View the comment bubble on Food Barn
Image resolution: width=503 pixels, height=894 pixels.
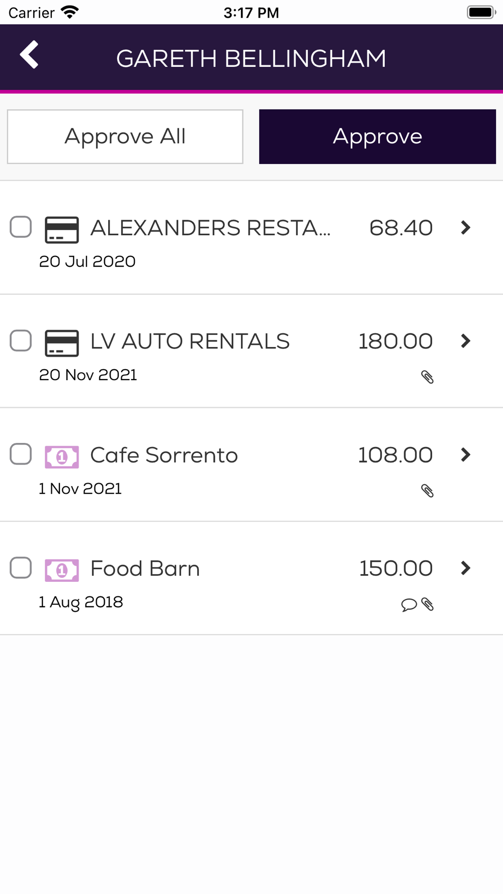(x=408, y=604)
